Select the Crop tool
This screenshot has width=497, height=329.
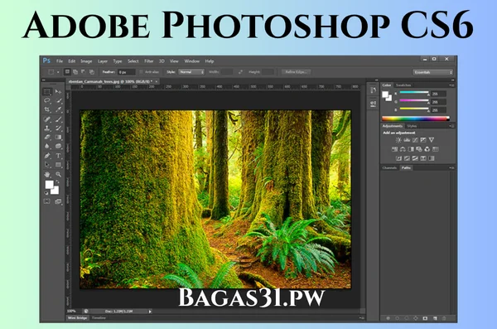click(x=47, y=109)
